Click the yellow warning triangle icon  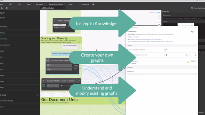tap(188, 62)
